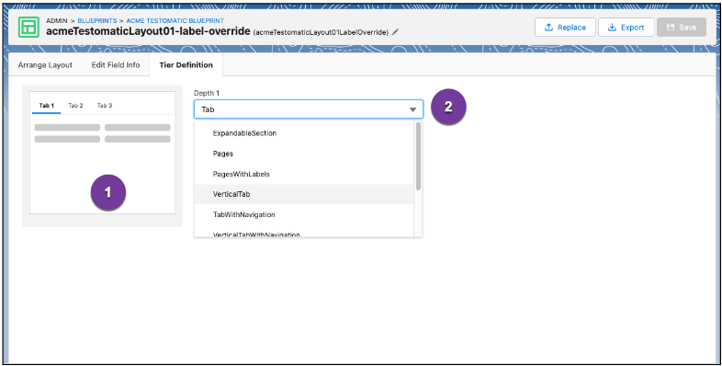Click the green layout icon in header
The width and height of the screenshot is (722, 366).
click(28, 28)
